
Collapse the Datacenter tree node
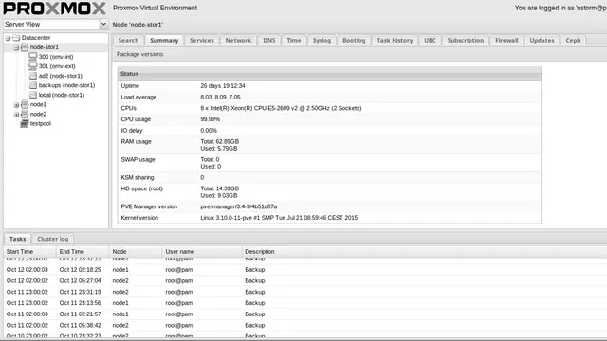(8, 38)
